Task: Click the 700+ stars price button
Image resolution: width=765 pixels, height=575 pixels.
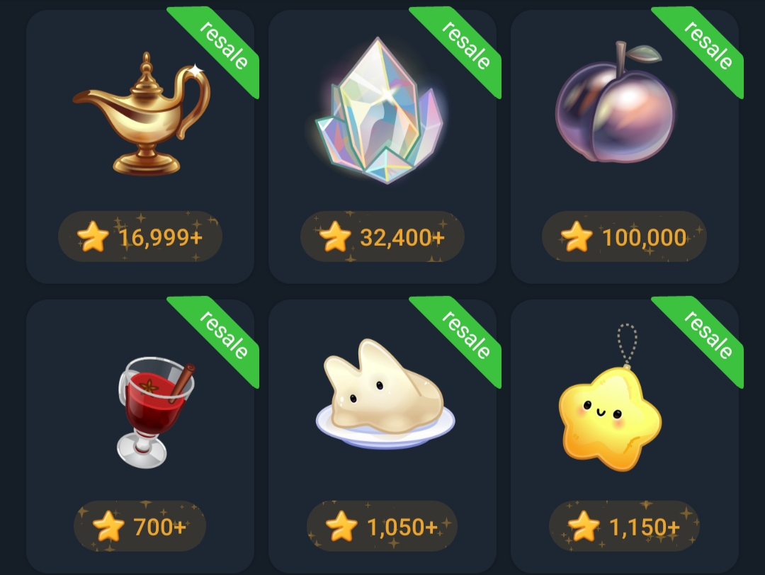Action: (140, 526)
